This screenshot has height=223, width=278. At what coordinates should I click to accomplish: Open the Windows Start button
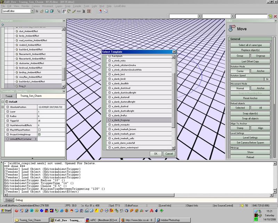[6, 211]
